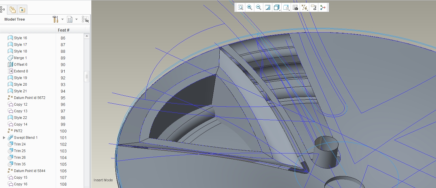Click the Merge 1 feature icon
Screen dimensions: 436x188
tap(10, 58)
